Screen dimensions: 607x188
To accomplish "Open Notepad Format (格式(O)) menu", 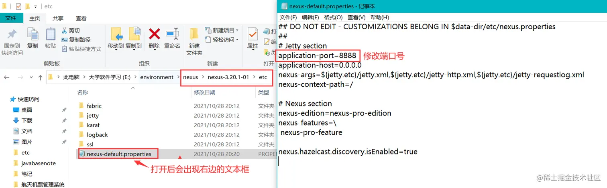I will 333,18.
